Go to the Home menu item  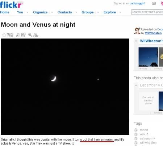(x=5, y=12)
